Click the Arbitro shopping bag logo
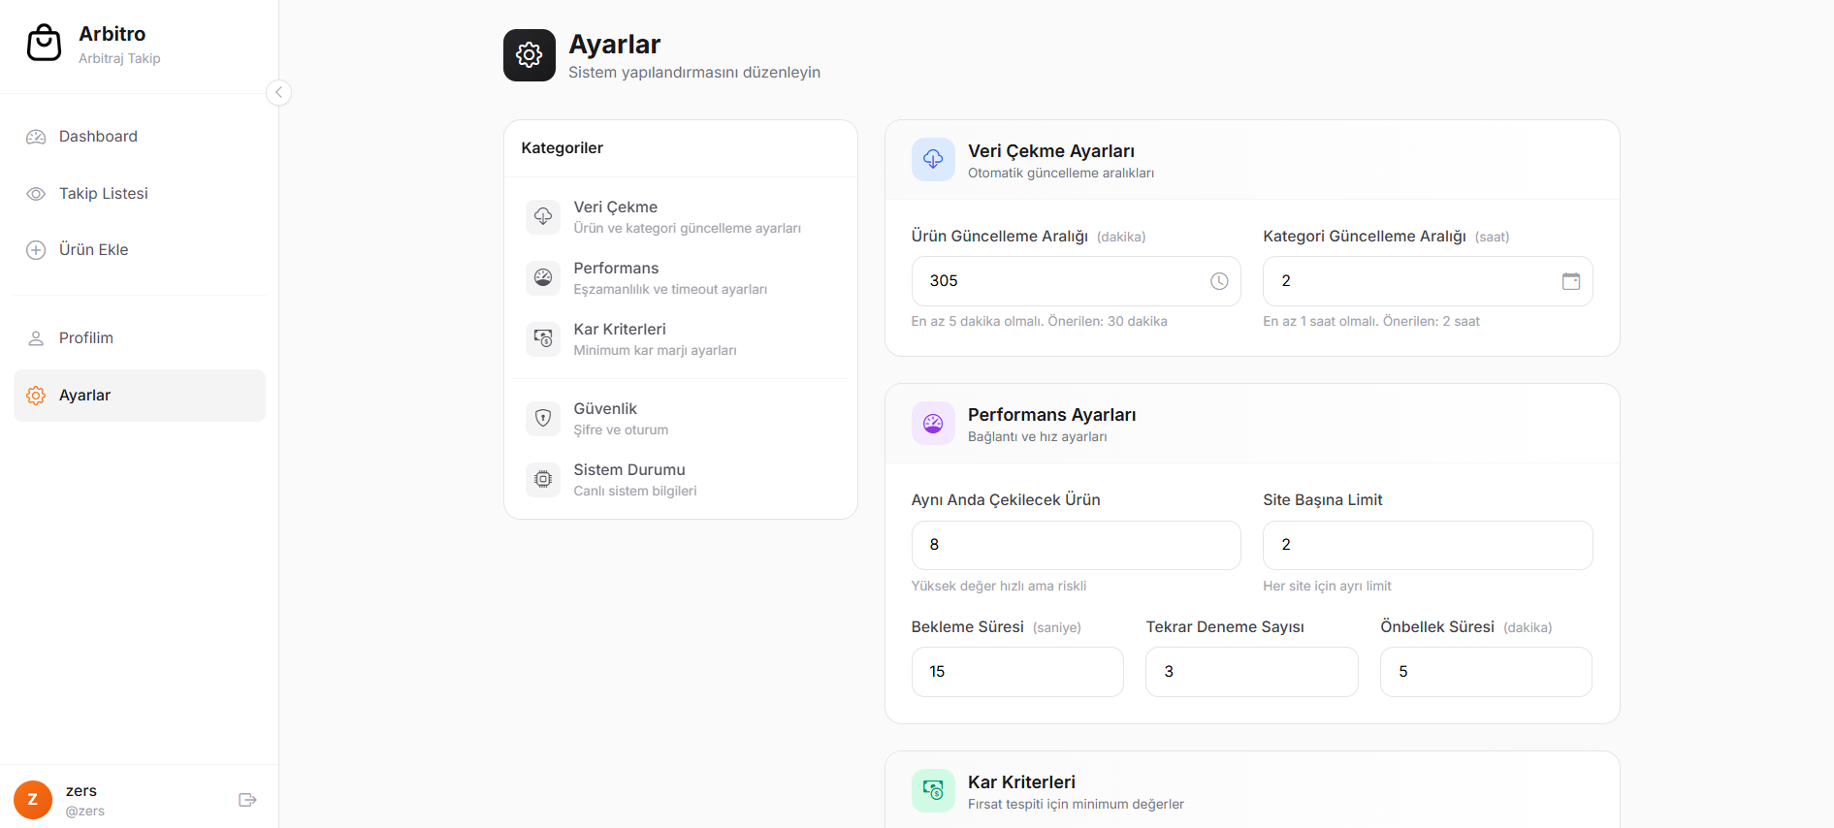This screenshot has height=828, width=1834. point(44,43)
